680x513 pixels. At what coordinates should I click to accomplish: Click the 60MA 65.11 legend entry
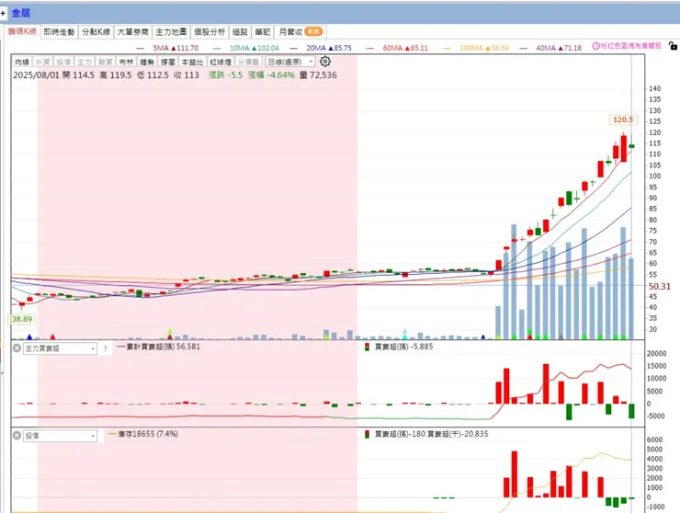tap(405, 48)
